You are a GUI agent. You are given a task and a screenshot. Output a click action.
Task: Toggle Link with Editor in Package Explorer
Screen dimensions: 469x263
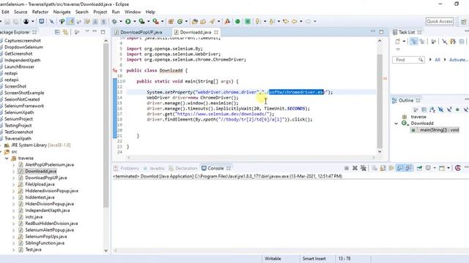point(65,32)
